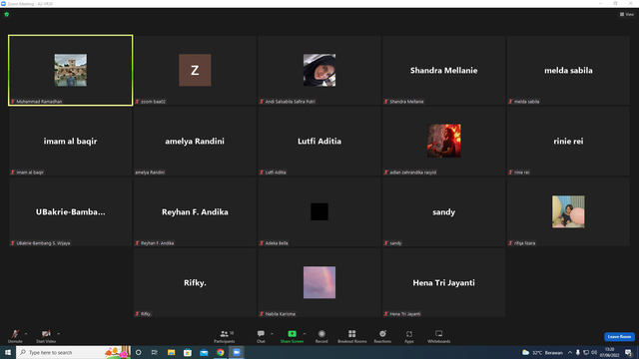Open Microsoft Store from the taskbar
The image size is (639, 359).
pyautogui.click(x=188, y=352)
